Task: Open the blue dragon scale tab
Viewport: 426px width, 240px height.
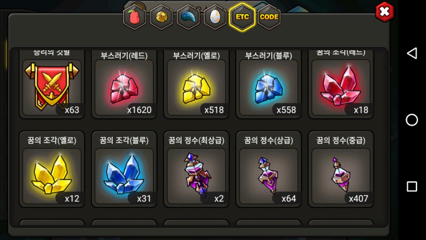Action: tap(188, 17)
